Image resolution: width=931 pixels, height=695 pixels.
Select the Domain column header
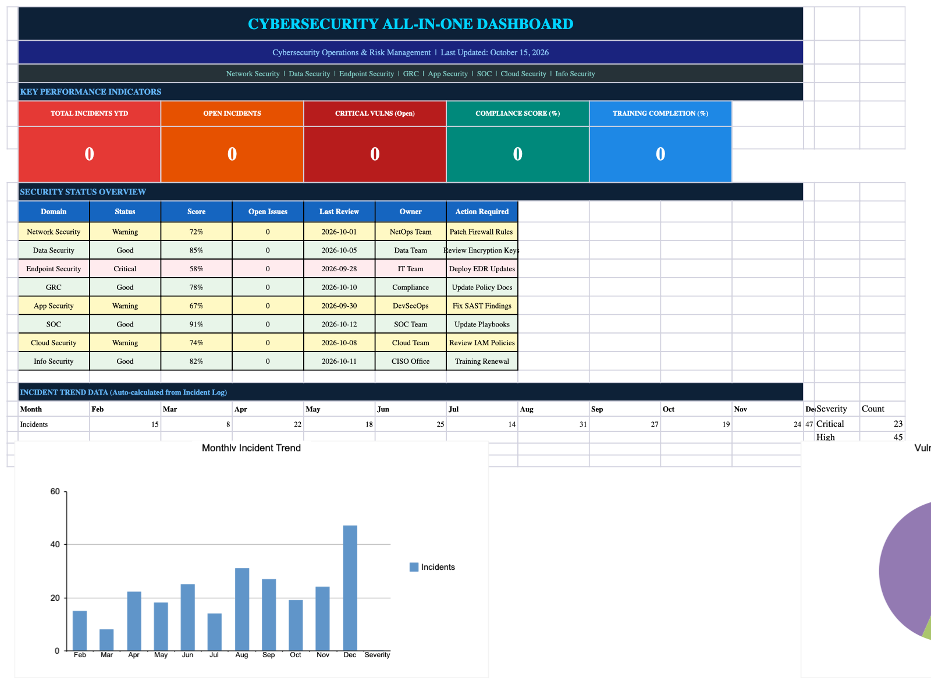(54, 212)
